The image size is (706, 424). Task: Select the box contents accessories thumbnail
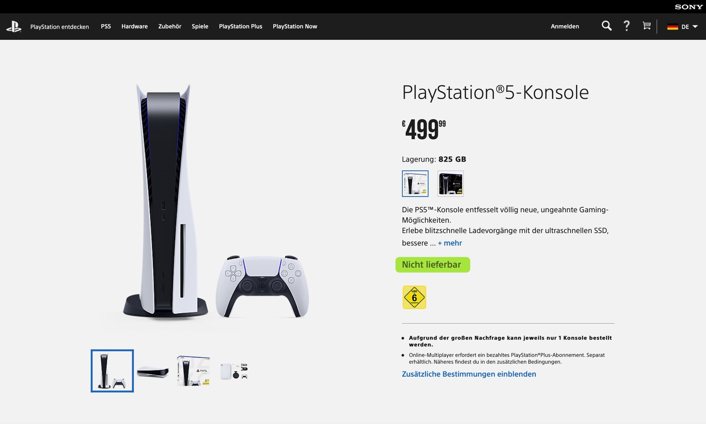pos(234,371)
